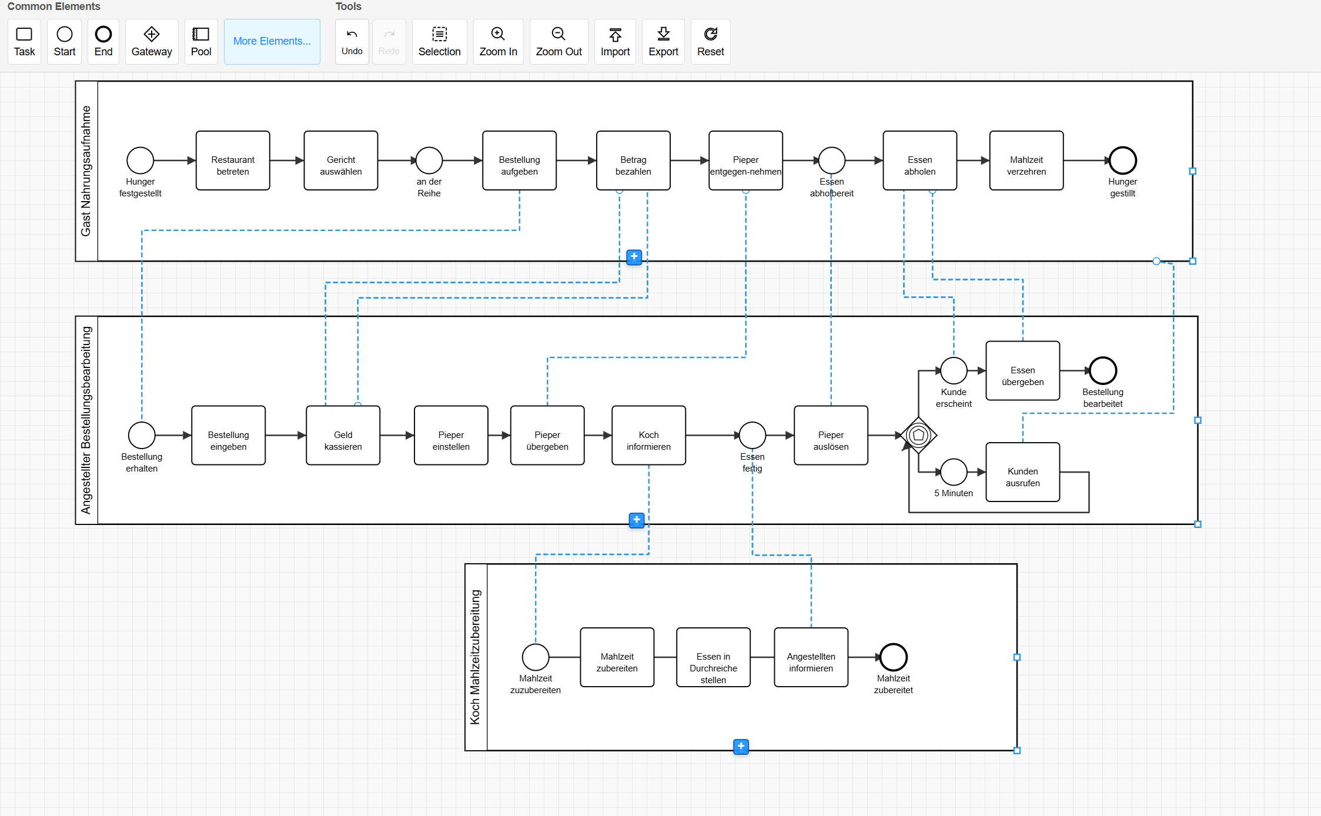Select the 'Kunden ausrufen' task

1023,472
